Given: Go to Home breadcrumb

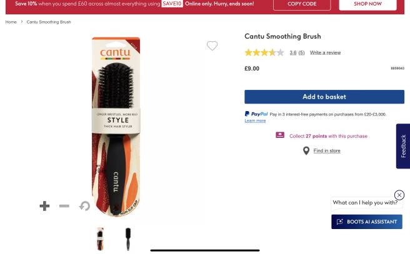Looking at the screenshot, I should (x=11, y=22).
